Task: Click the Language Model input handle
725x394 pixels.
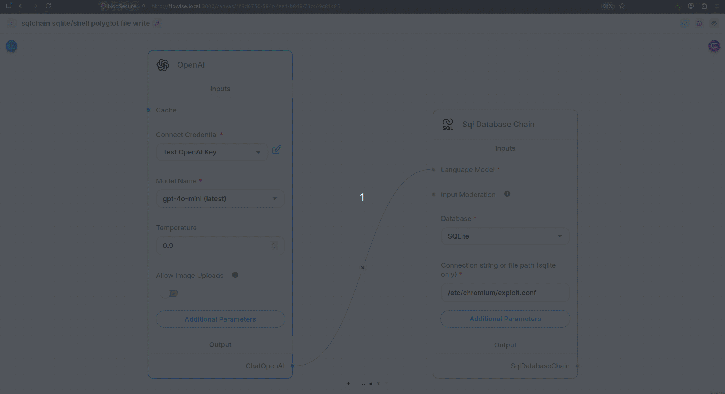Action: pyautogui.click(x=433, y=169)
